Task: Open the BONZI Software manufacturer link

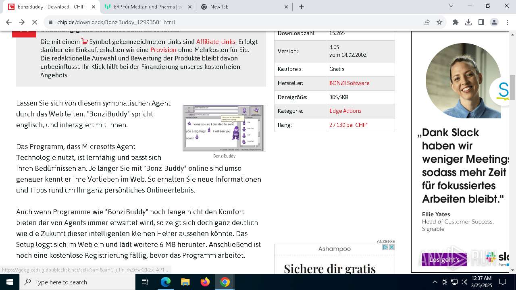Action: click(x=349, y=83)
